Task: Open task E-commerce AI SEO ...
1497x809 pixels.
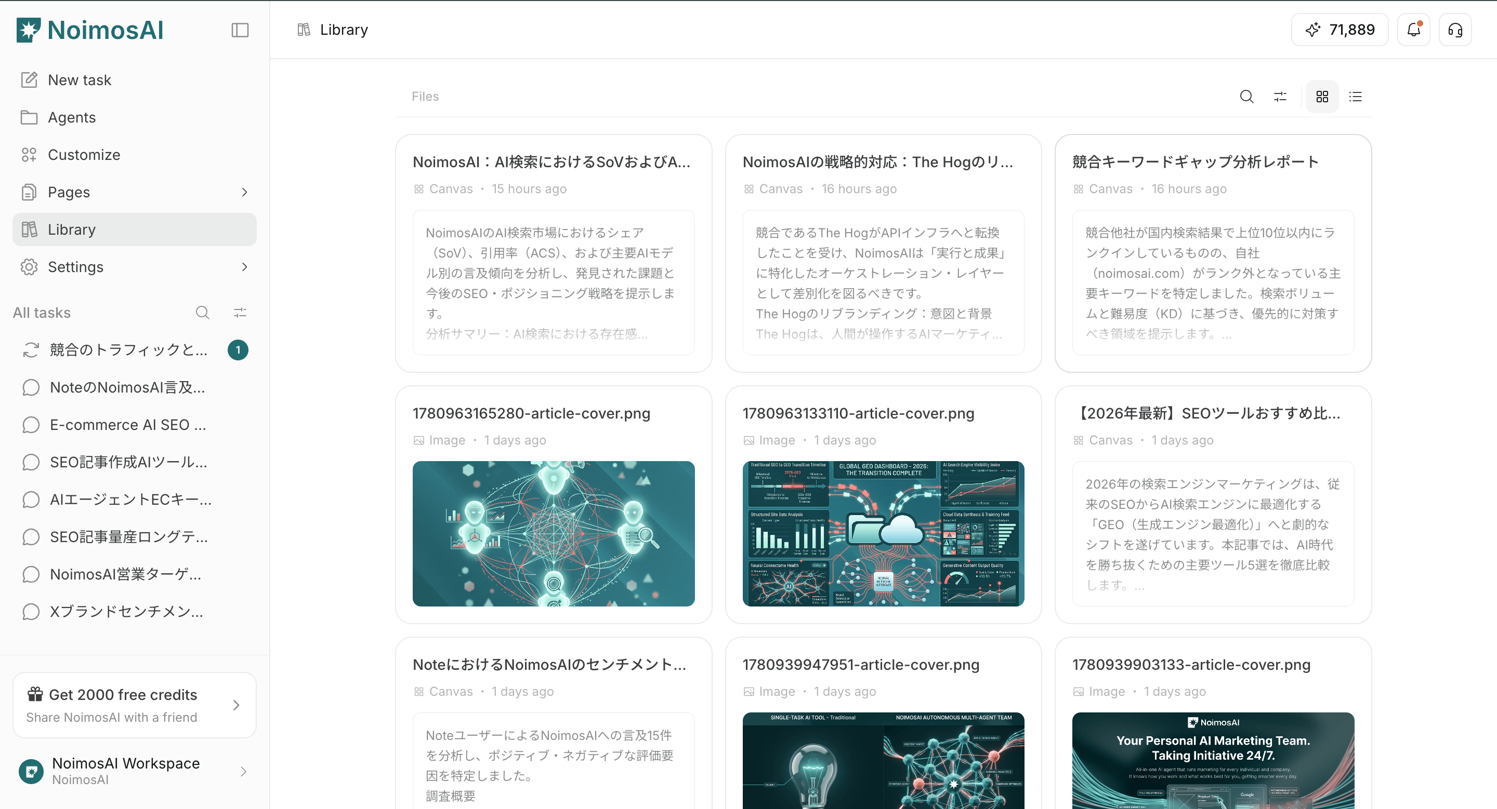Action: [x=134, y=425]
